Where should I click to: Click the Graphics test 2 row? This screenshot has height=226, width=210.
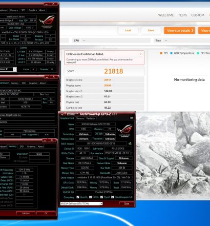click(x=104, y=96)
